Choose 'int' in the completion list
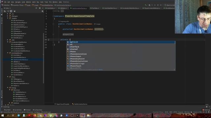This screenshot has height=118, width=211. click(x=121, y=45)
